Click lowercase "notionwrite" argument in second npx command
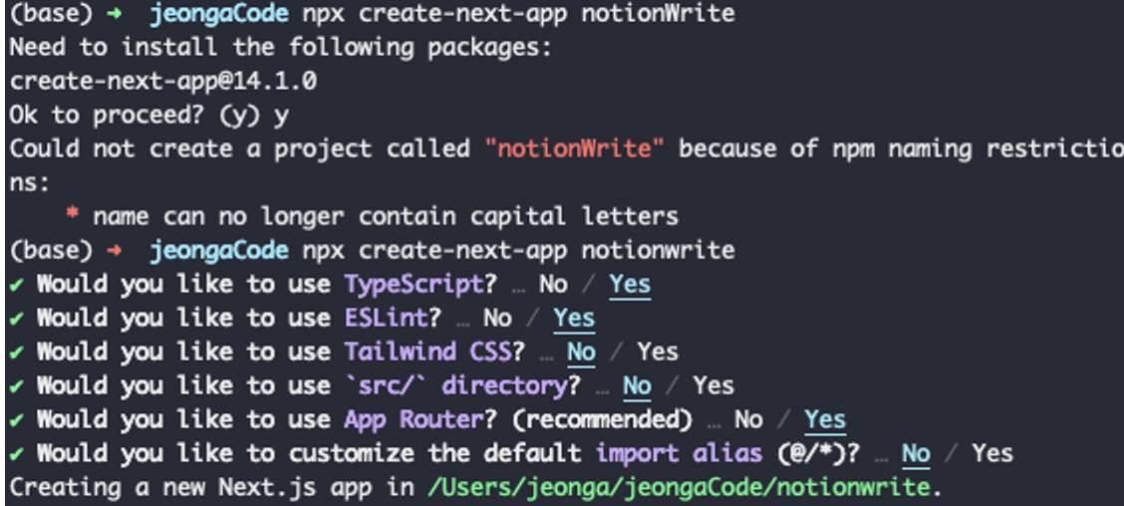 click(x=658, y=250)
